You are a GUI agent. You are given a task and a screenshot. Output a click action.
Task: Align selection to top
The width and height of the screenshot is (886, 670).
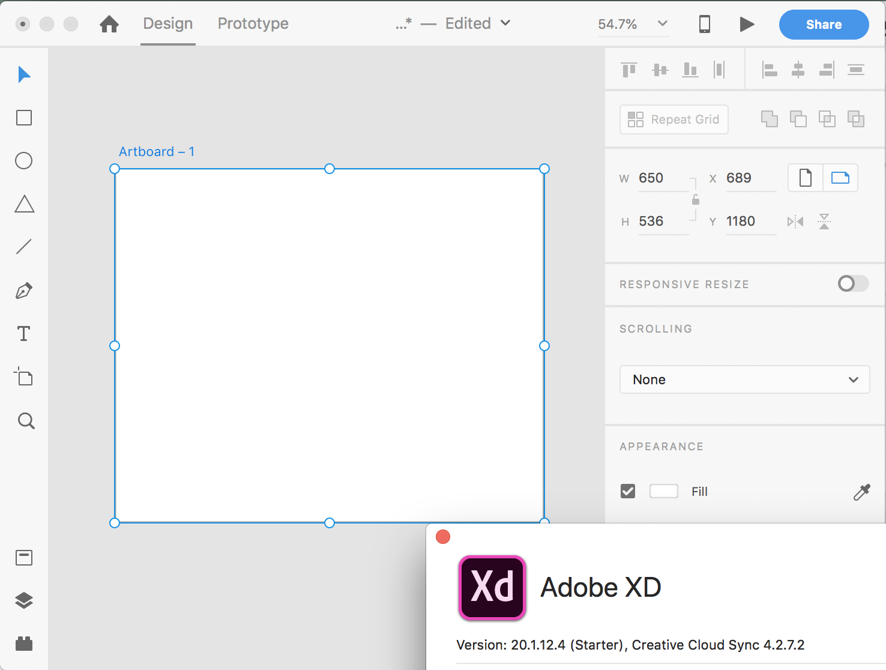[x=629, y=70]
